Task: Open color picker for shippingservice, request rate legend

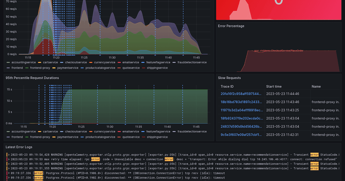Action: (144, 68)
